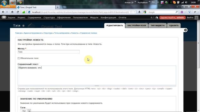Open the Google search engine selector
Image resolution: width=200 pixels, height=112 pixels.
(145, 12)
